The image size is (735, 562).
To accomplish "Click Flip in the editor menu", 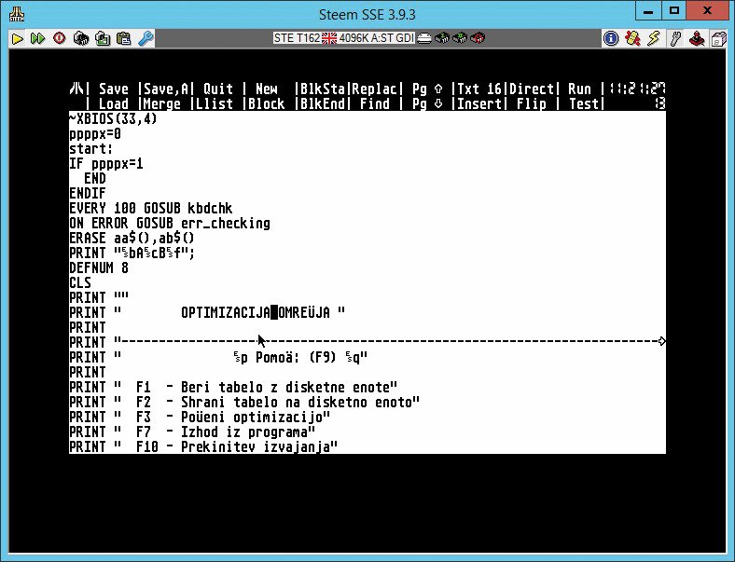I will pyautogui.click(x=532, y=103).
